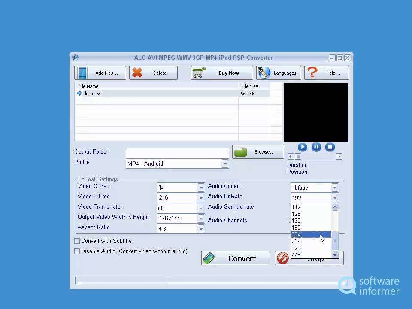Open Help documentation
412x309 pixels.
[x=327, y=73]
